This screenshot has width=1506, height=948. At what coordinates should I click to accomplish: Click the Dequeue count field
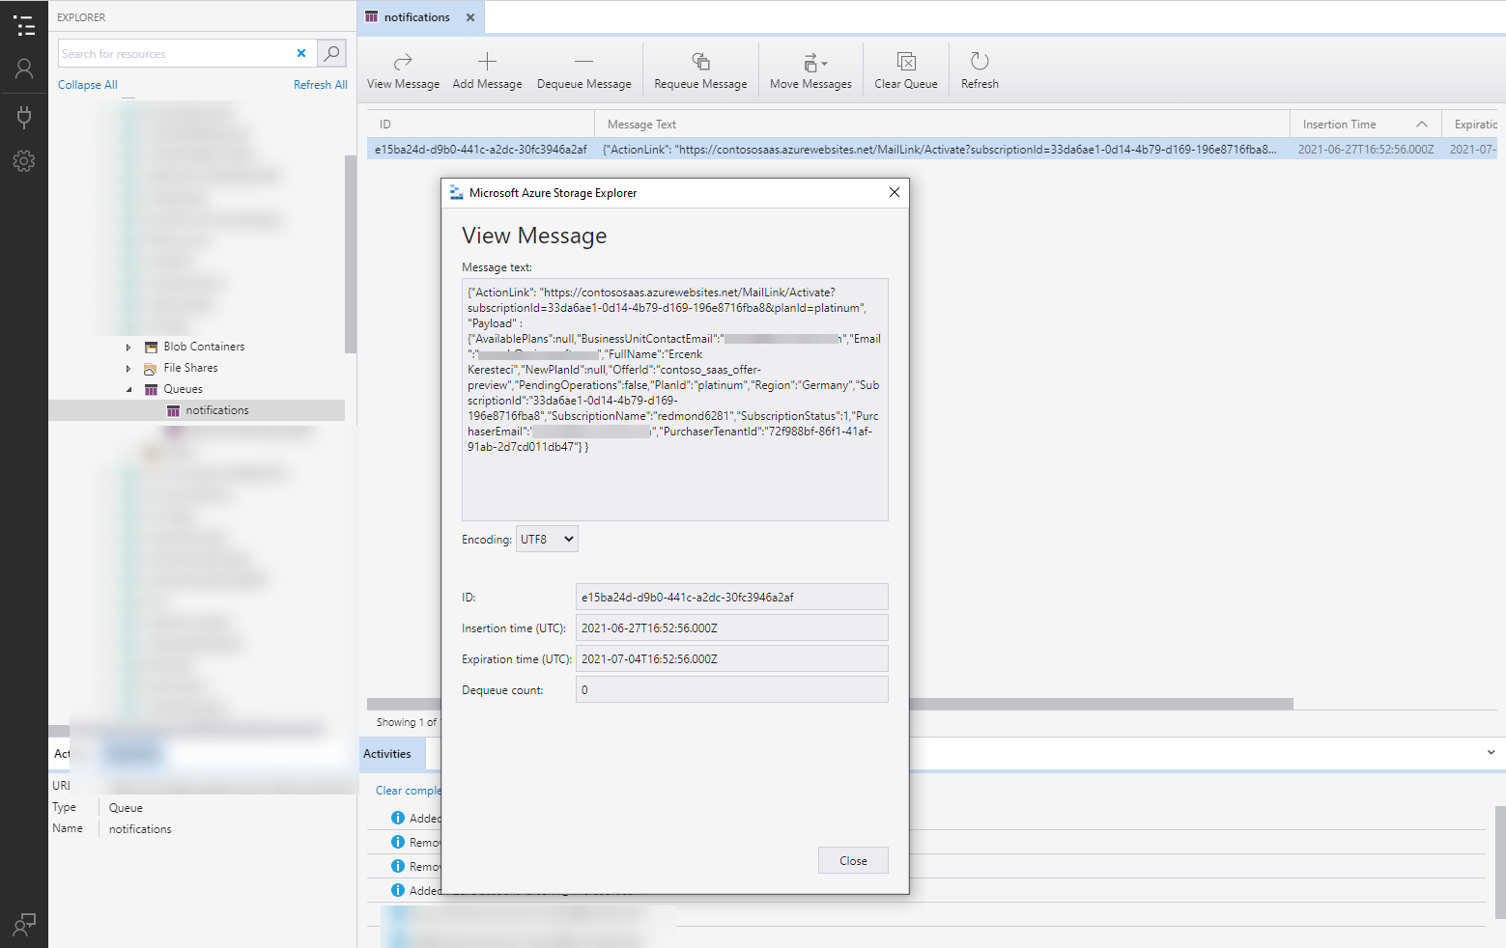pyautogui.click(x=731, y=690)
